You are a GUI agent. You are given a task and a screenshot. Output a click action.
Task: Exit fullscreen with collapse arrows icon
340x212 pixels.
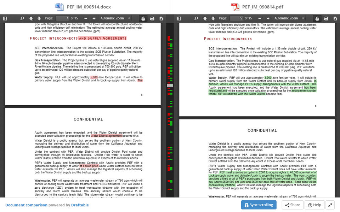click(x=330, y=205)
